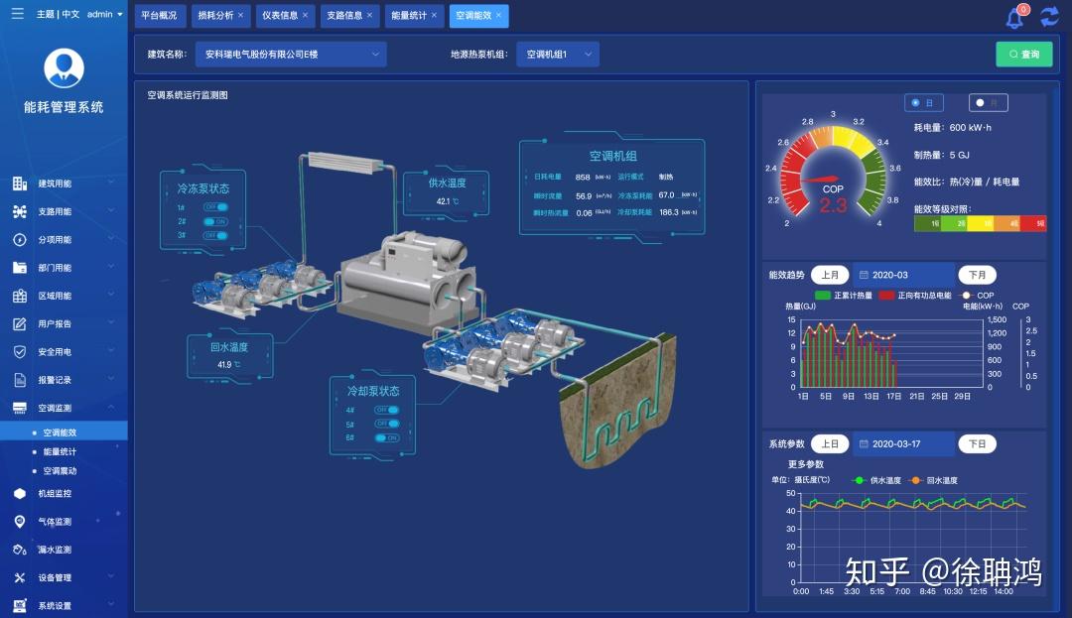Click the 分项用能 sidebar icon

pyautogui.click(x=20, y=240)
